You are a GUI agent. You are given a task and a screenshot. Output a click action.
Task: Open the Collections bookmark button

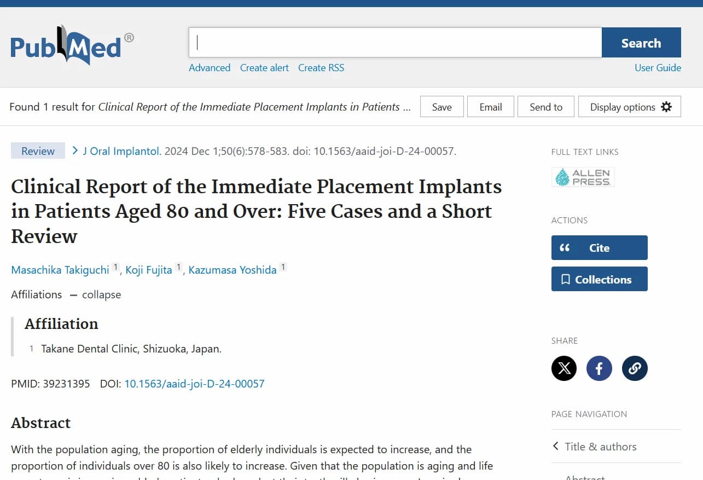(599, 279)
